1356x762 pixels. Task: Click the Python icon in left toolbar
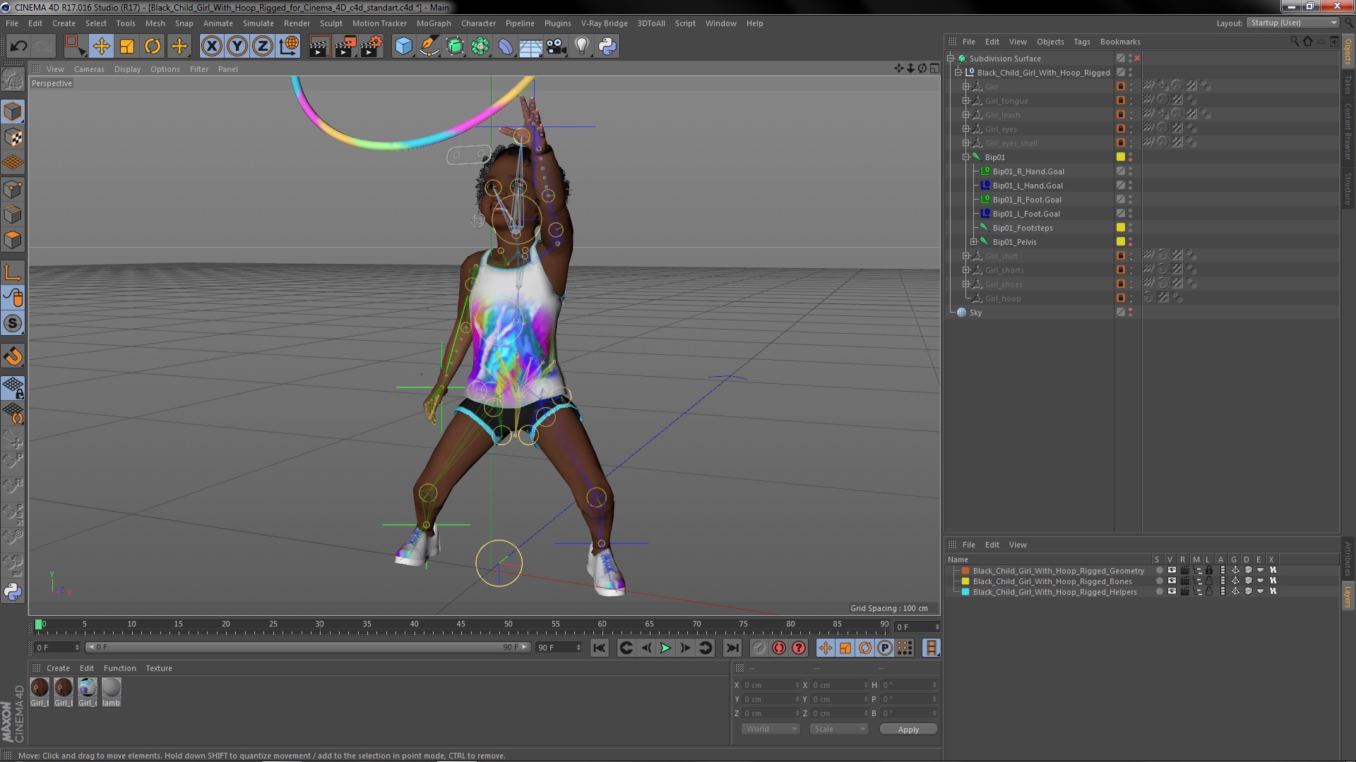point(13,592)
